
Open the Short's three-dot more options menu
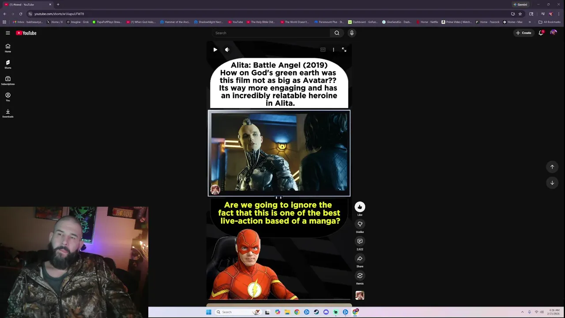click(333, 49)
